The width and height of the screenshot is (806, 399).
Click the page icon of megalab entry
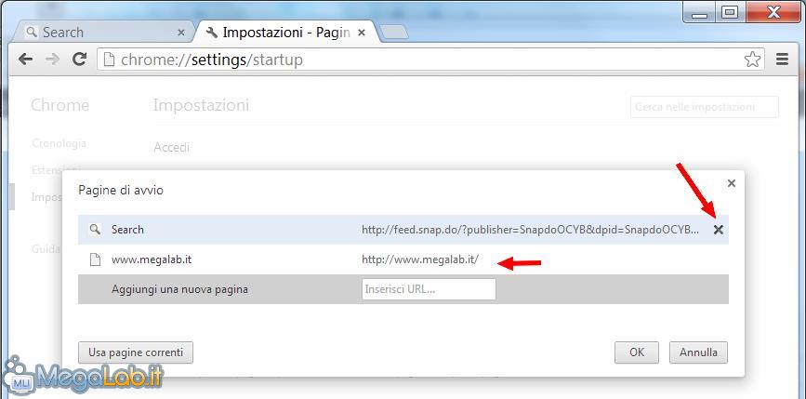tap(95, 259)
